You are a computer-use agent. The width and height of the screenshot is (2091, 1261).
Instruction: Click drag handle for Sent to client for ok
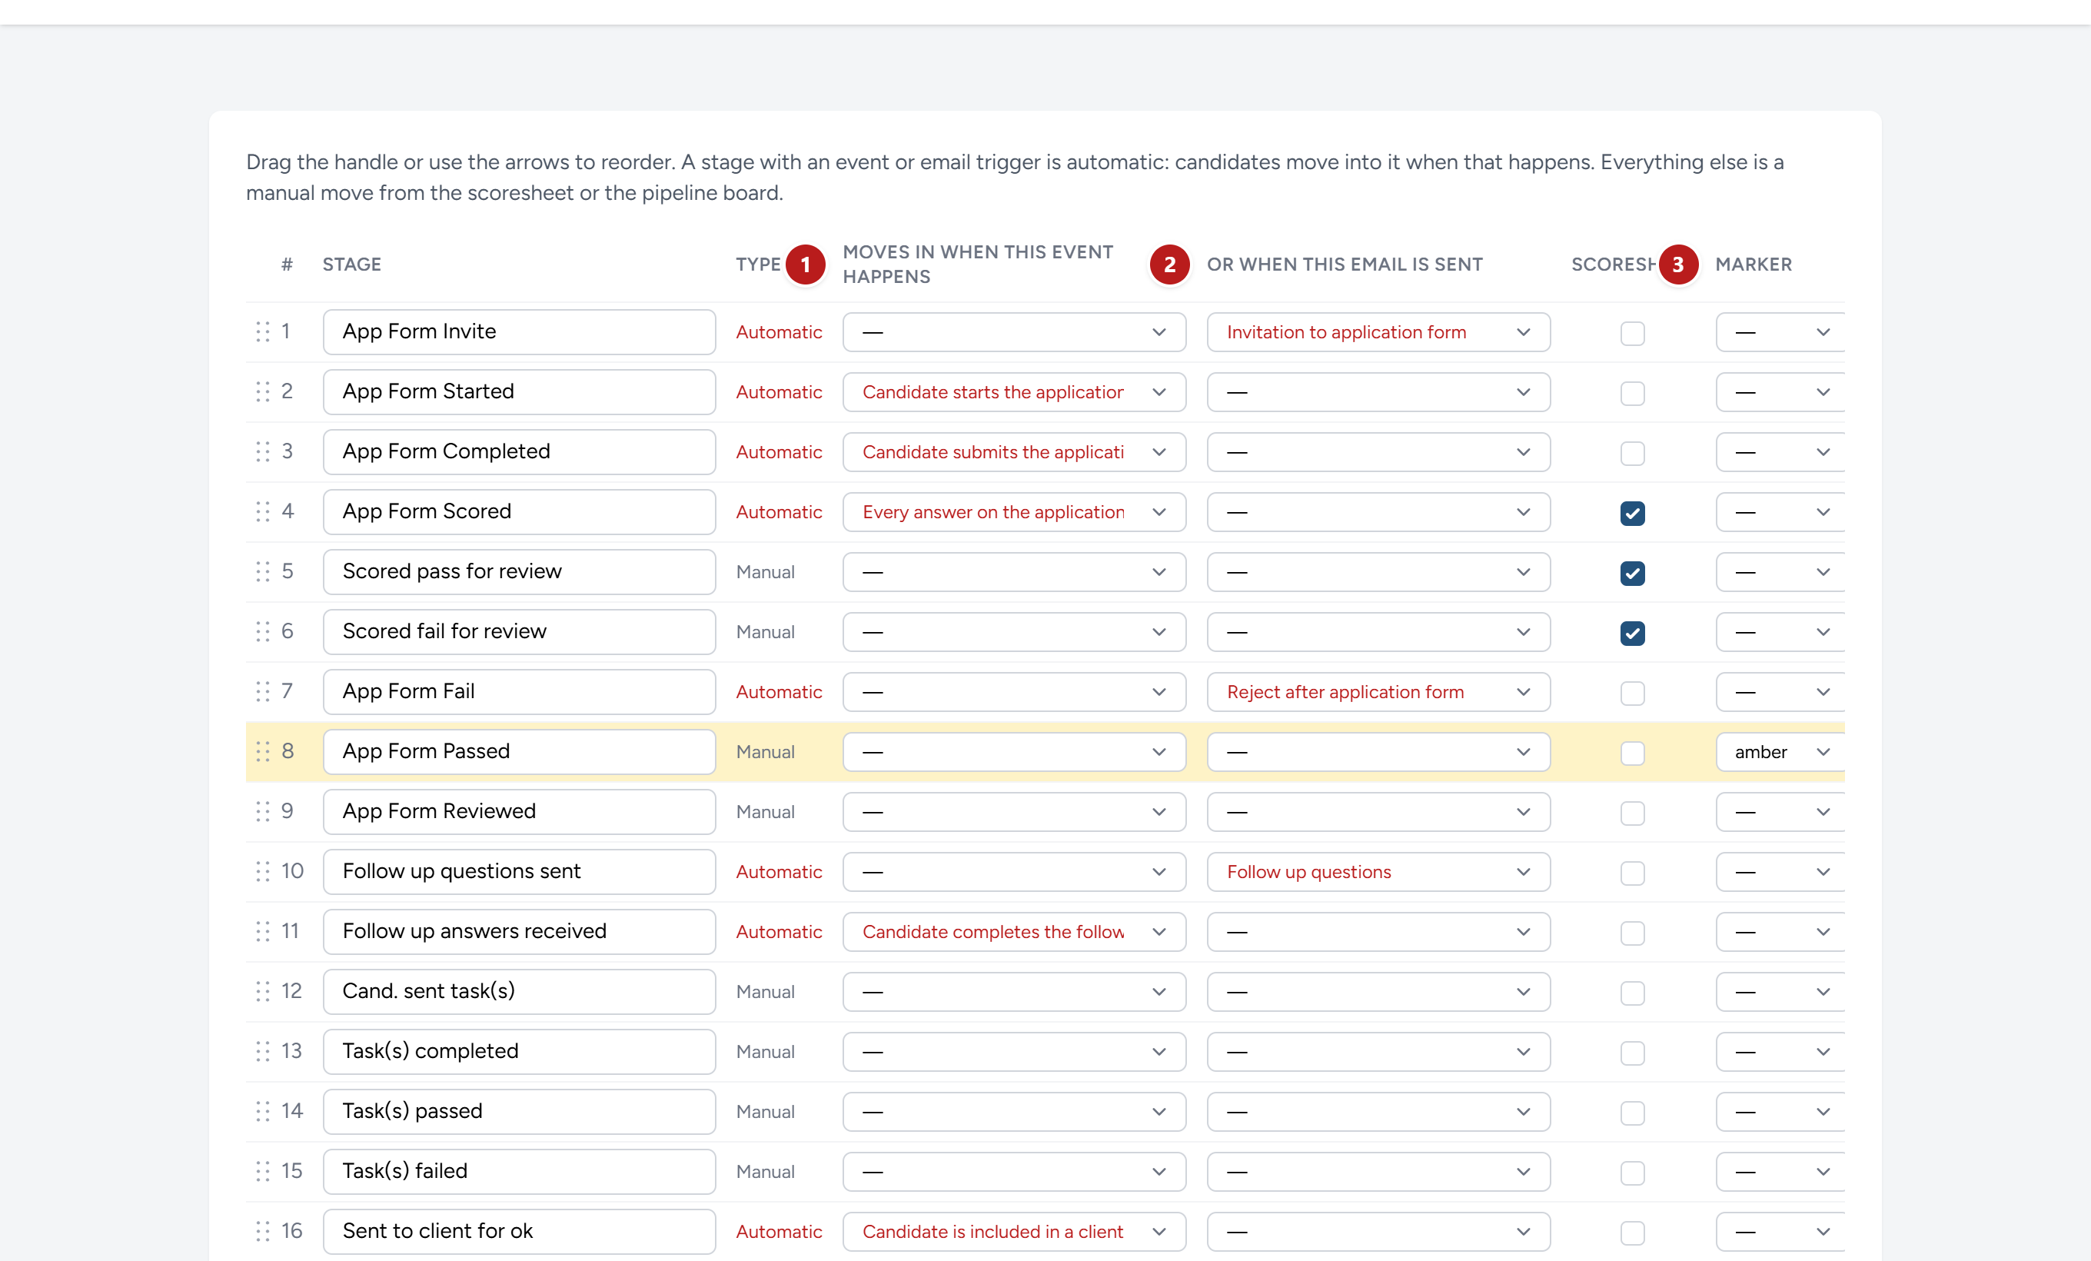(263, 1231)
